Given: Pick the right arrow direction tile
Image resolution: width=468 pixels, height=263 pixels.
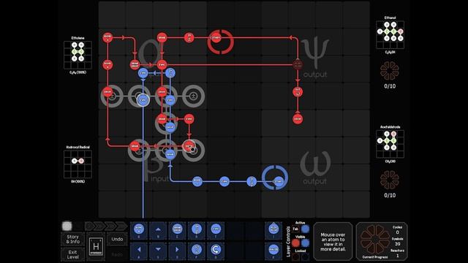Looking at the screenshot, I should click(x=177, y=251).
